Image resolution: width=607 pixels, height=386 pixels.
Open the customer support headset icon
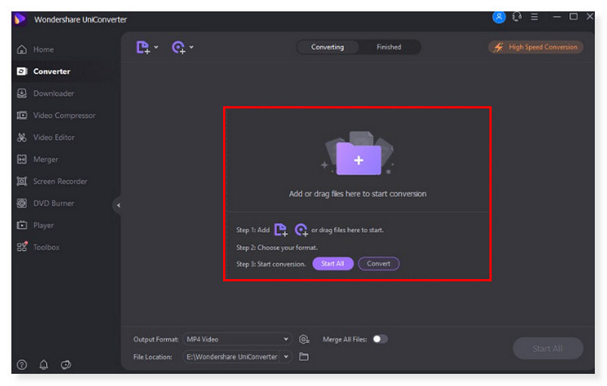517,17
